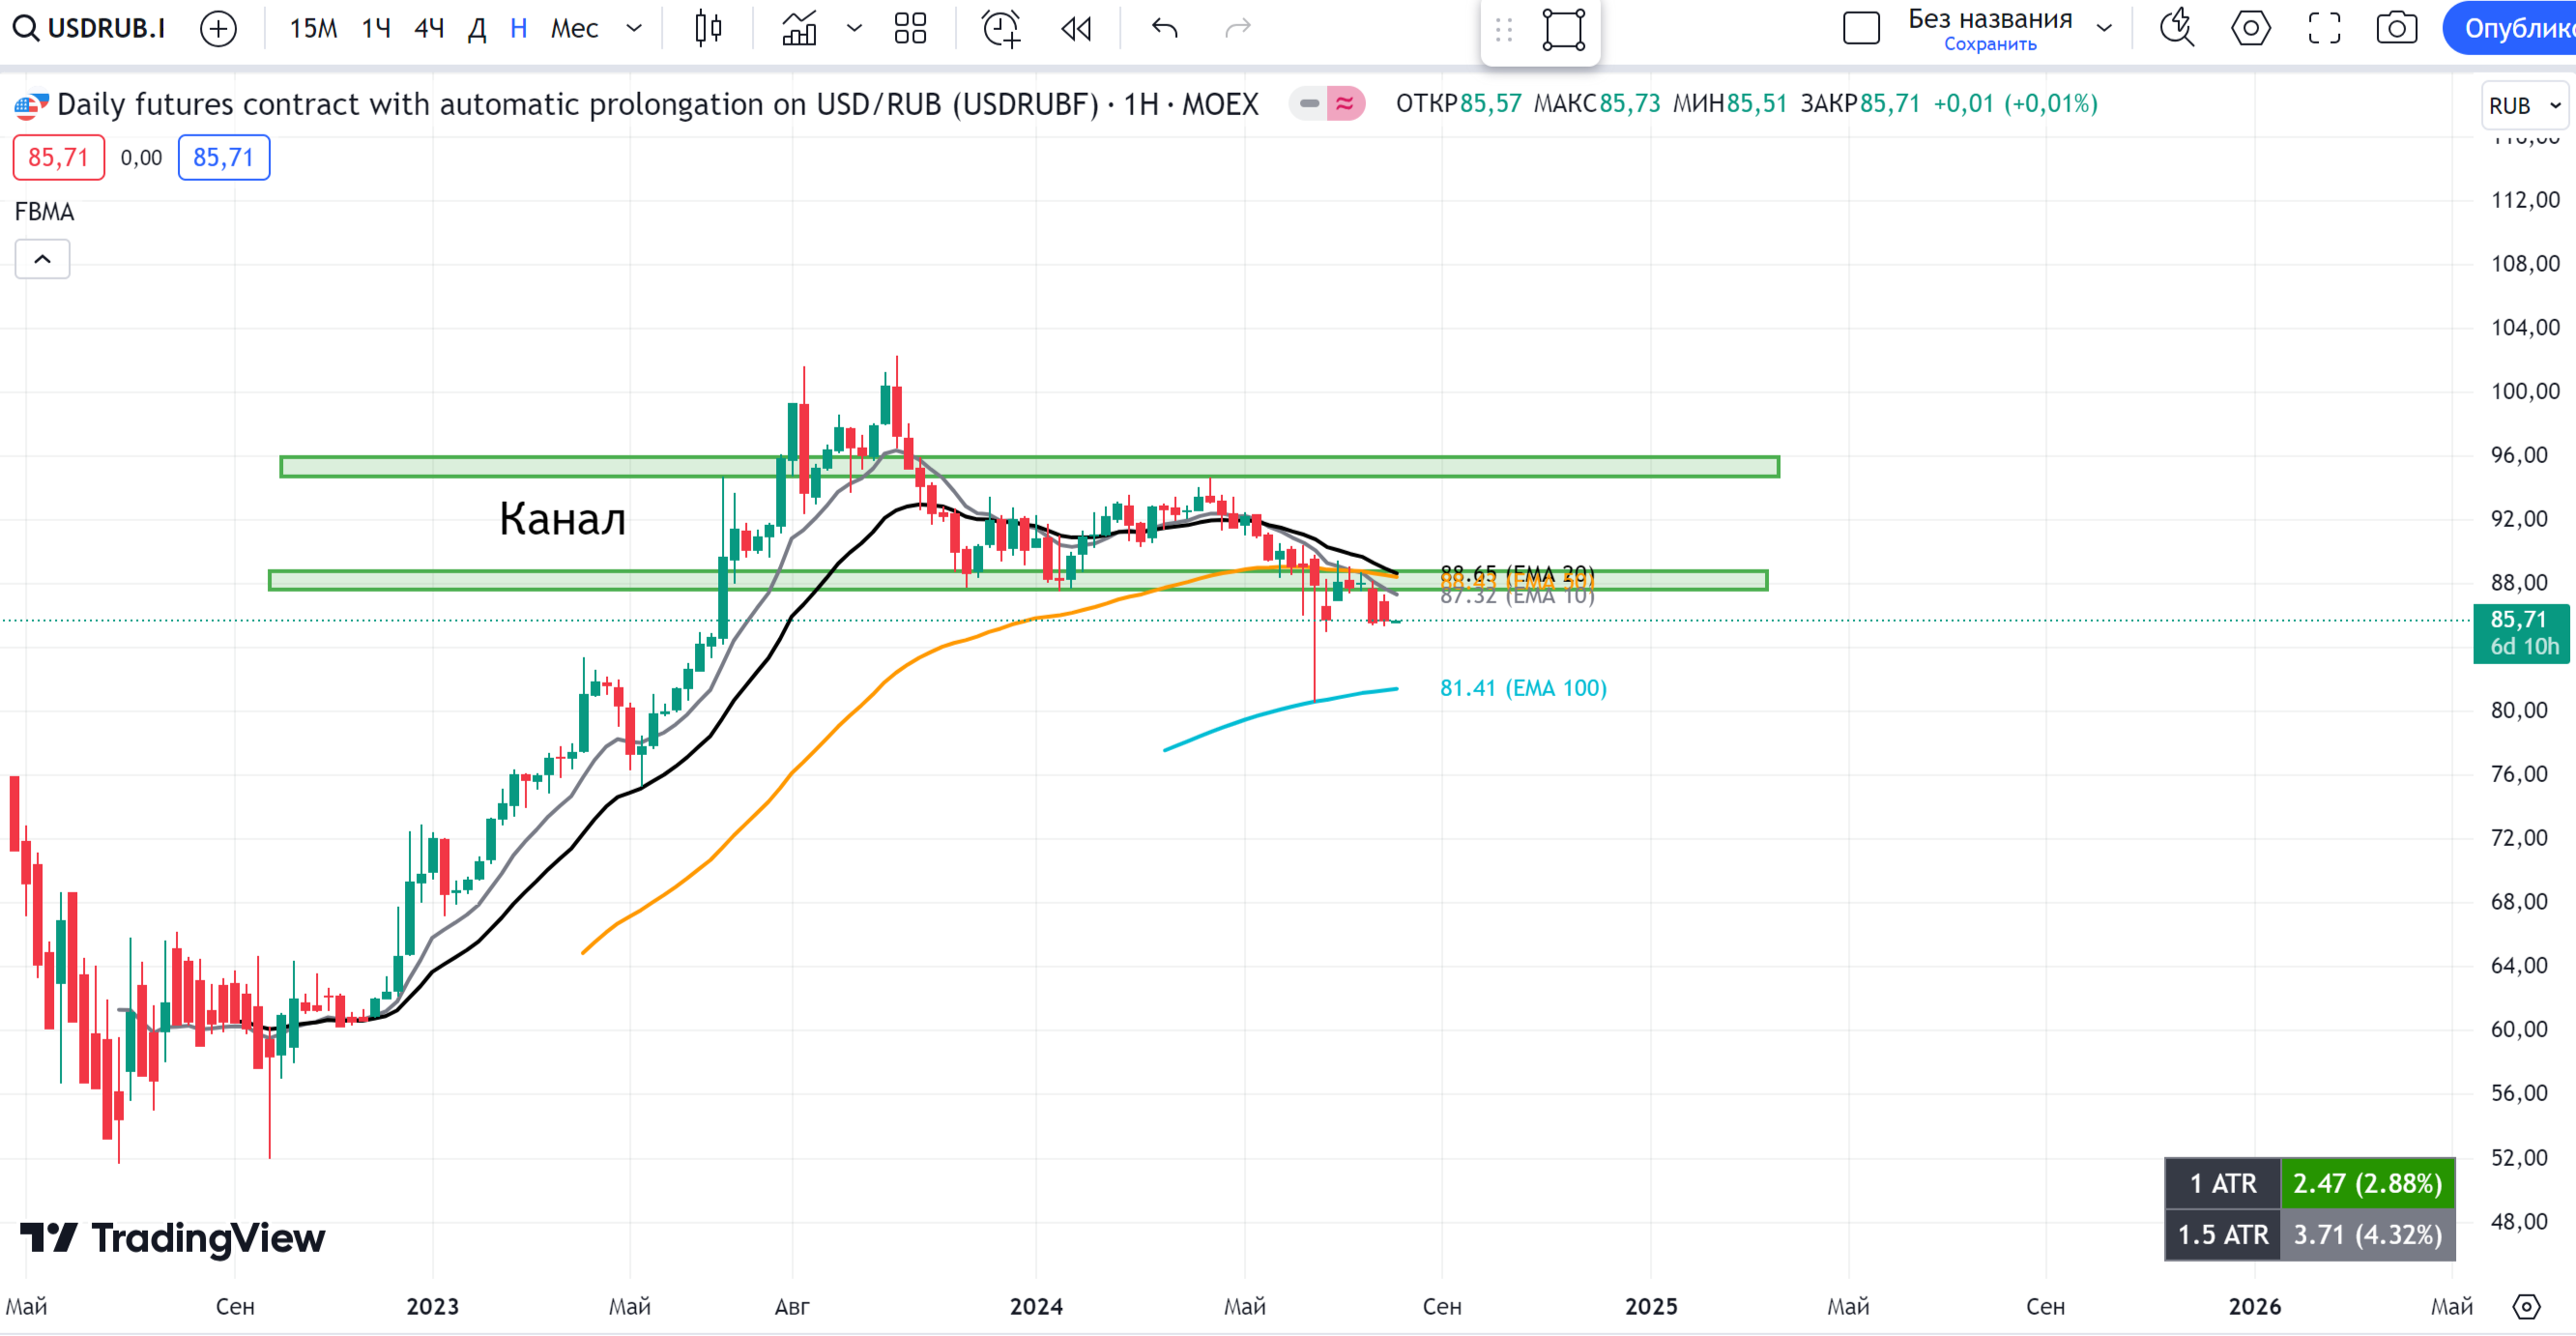
Task: Undo the last chart action
Action: point(1165,28)
